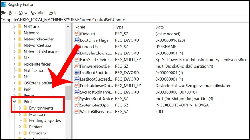The height and width of the screenshot is (140, 250).
Task: Click the folder icon of Notifications key
Action: 20,70
